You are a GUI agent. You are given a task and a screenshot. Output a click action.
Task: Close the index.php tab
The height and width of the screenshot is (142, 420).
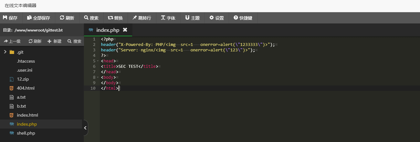pyautogui.click(x=125, y=30)
